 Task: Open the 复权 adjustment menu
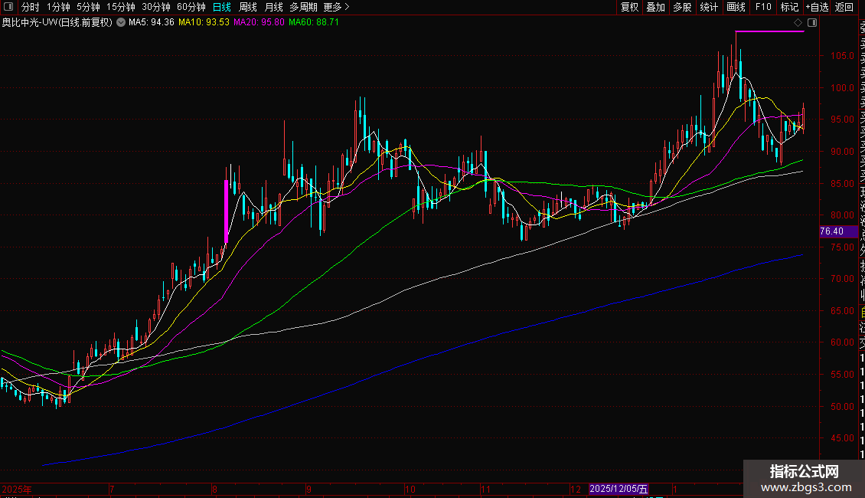629,8
